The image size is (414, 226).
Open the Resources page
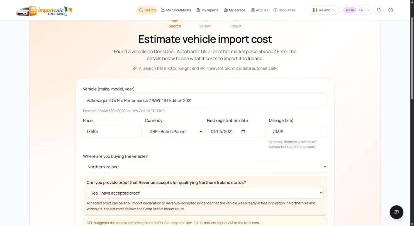(284, 10)
